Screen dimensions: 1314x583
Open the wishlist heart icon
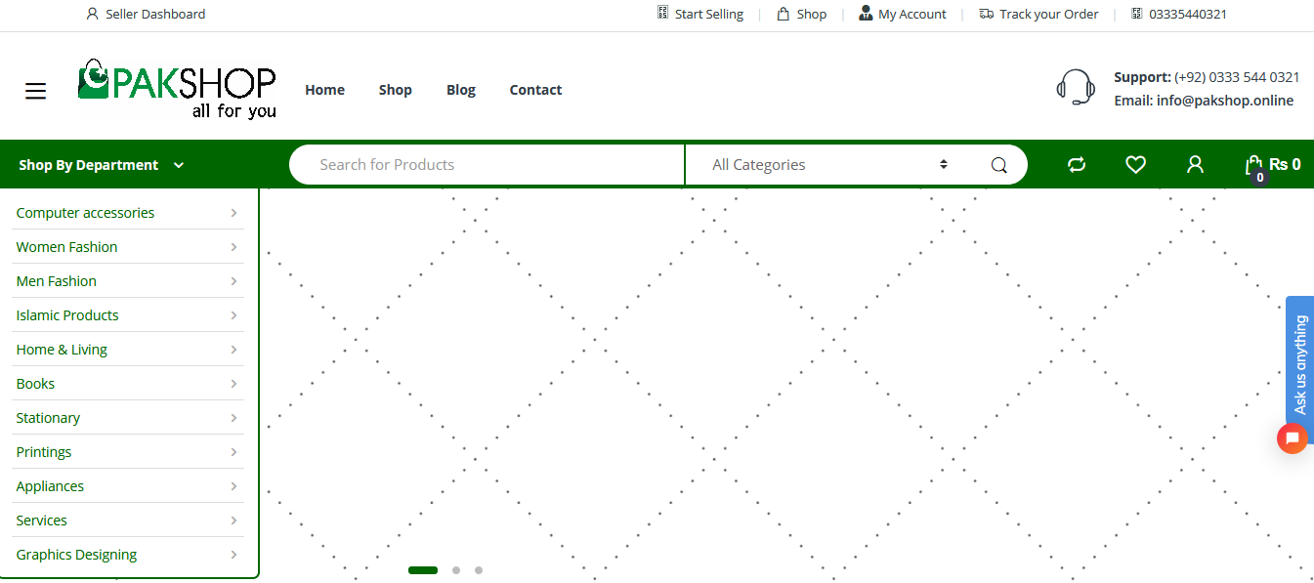[x=1135, y=165]
